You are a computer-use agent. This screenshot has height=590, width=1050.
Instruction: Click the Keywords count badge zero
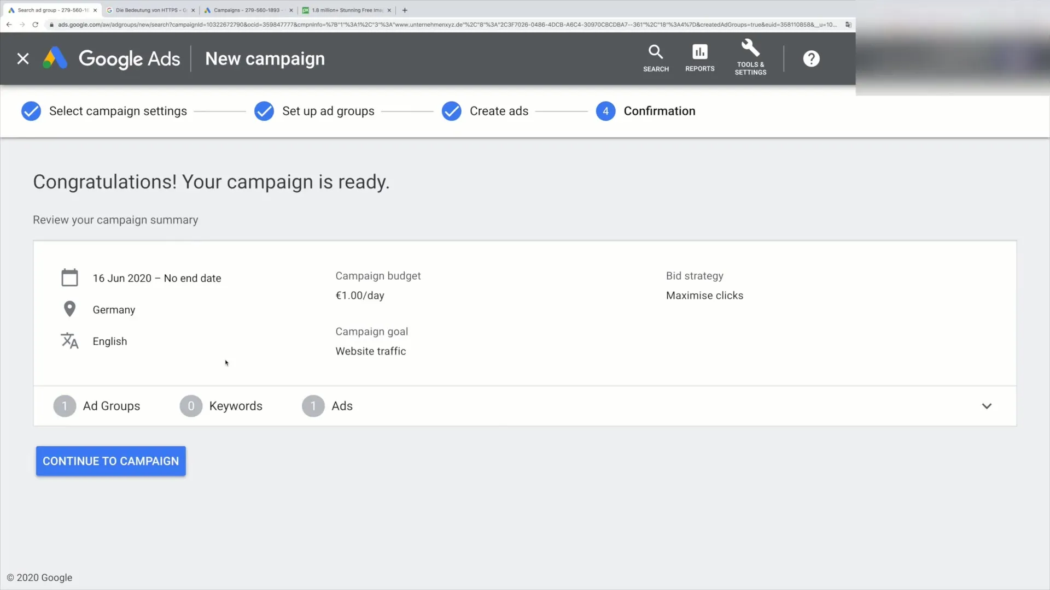click(x=190, y=405)
